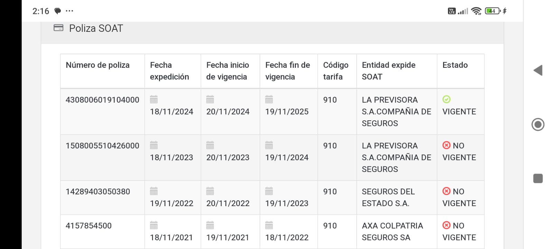Tap the battery indicator in status bar
Viewport: 553px width, 249px height.
[x=492, y=11]
